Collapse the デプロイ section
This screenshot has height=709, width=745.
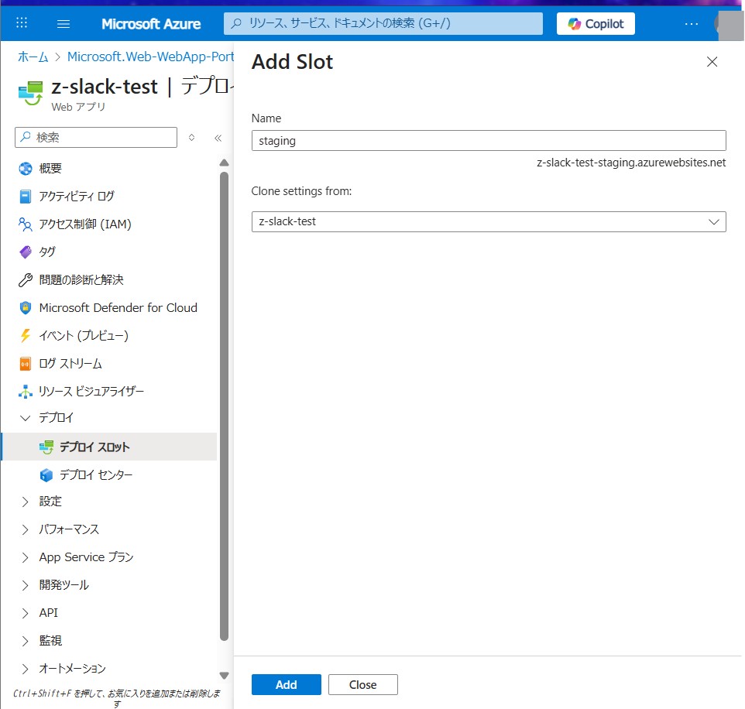(26, 418)
